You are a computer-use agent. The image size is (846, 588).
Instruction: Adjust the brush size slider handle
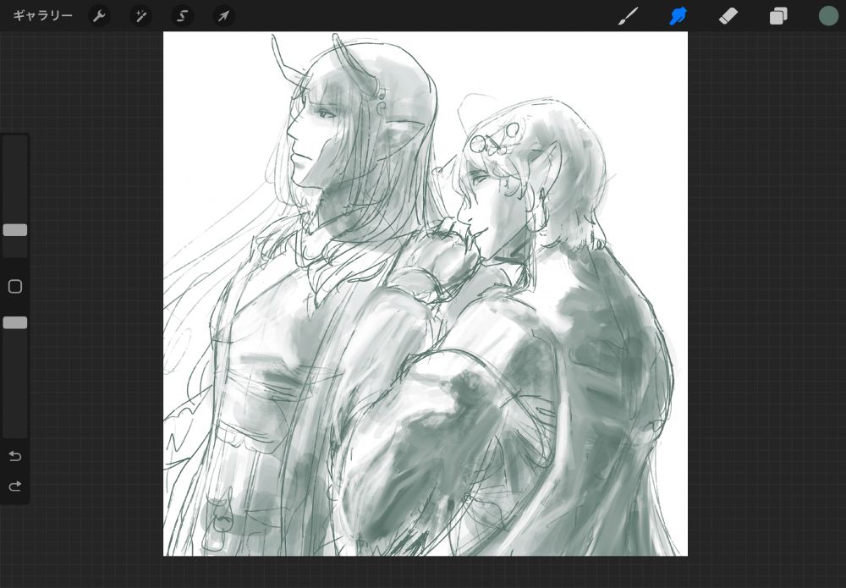15,230
